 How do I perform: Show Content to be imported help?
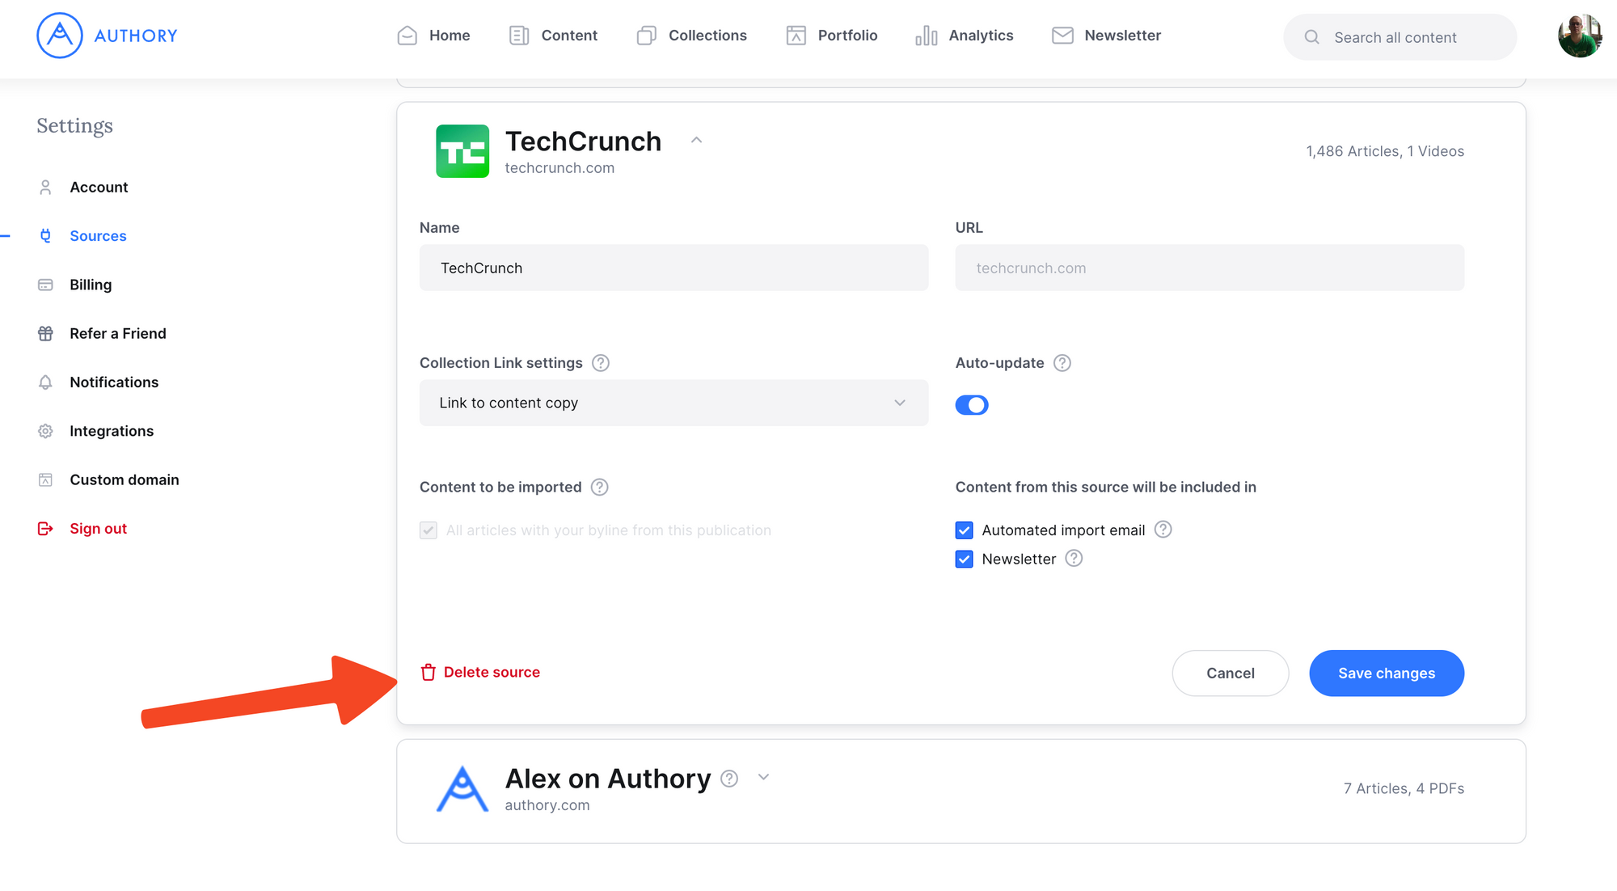600,488
